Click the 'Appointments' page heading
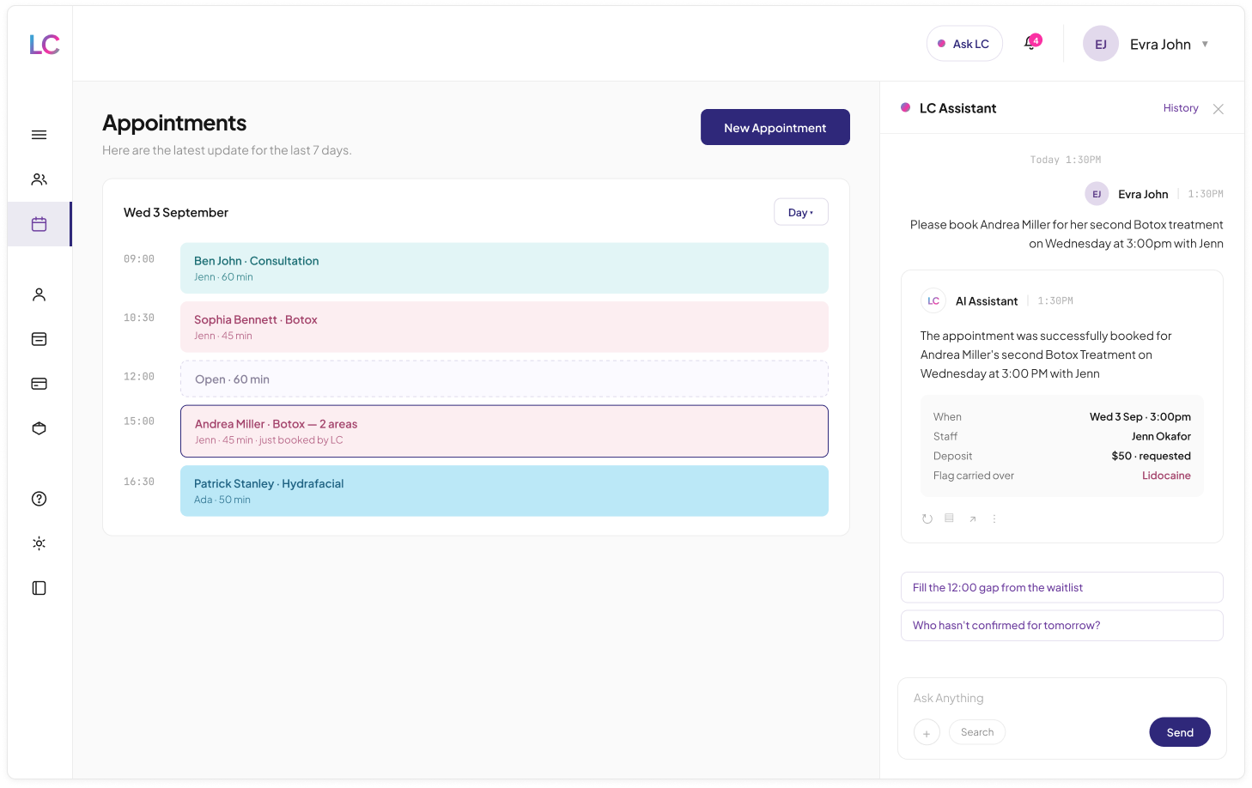Screen dimensions: 1252x788 tap(174, 123)
